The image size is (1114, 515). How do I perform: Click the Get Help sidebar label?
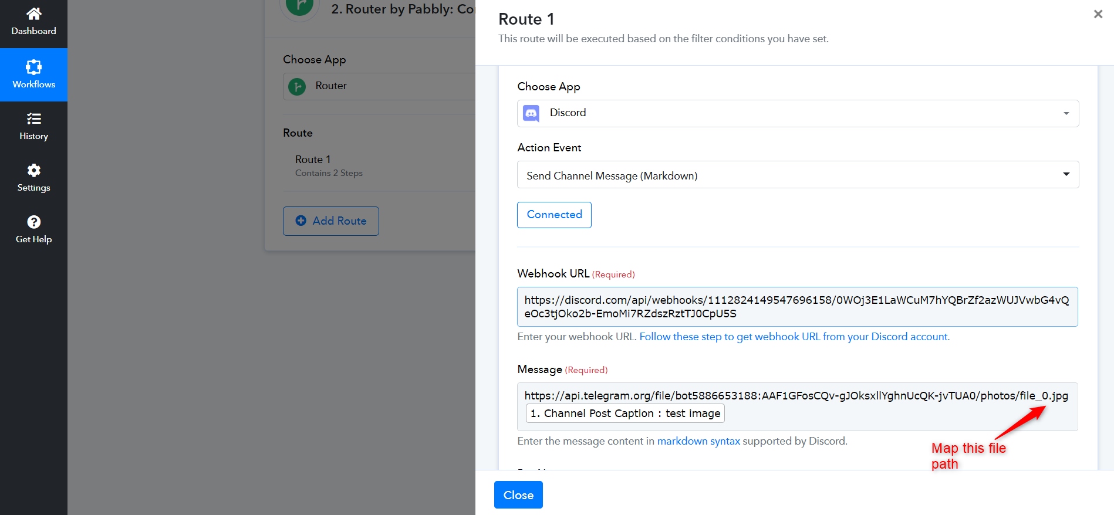34,239
